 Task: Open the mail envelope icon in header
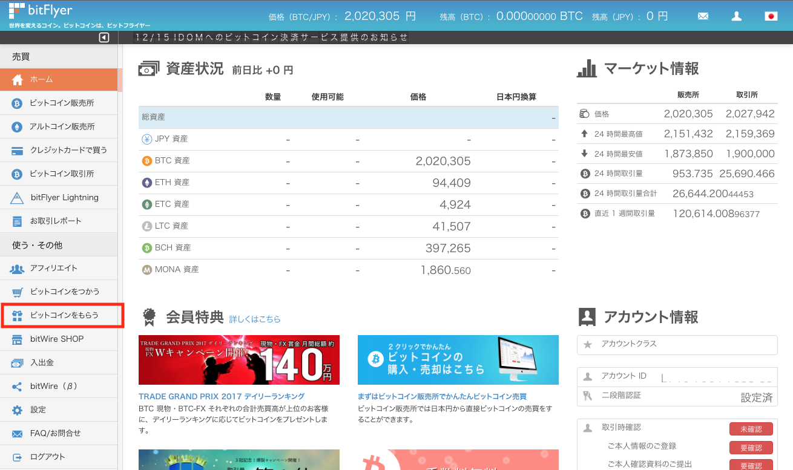[703, 16]
